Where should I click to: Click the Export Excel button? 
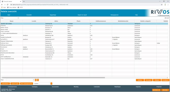pyautogui.click(x=15, y=84)
